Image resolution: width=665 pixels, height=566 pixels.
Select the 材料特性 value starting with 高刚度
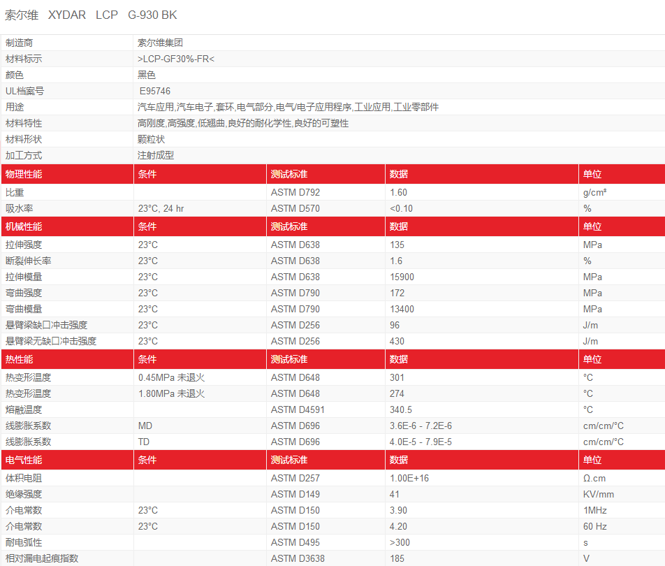243,123
